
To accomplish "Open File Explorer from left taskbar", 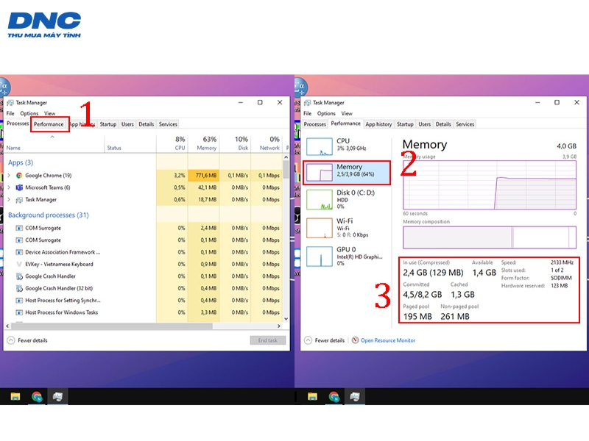I will pyautogui.click(x=15, y=396).
